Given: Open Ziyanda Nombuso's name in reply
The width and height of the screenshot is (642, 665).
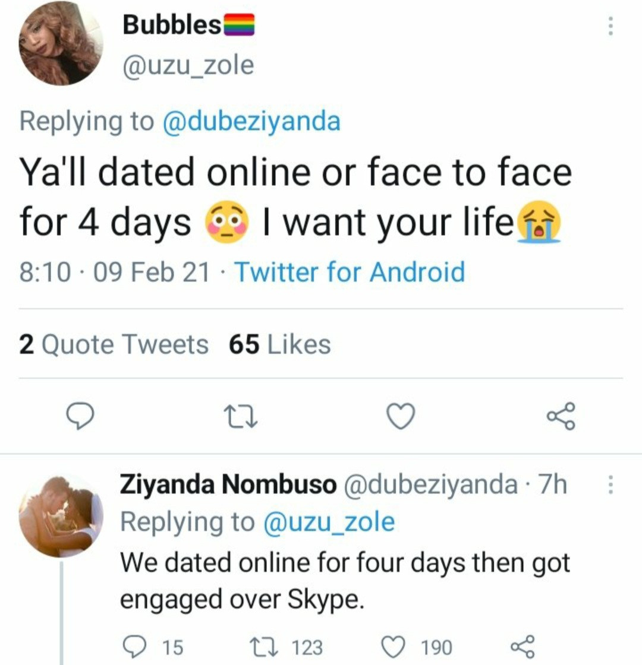Looking at the screenshot, I should (228, 486).
